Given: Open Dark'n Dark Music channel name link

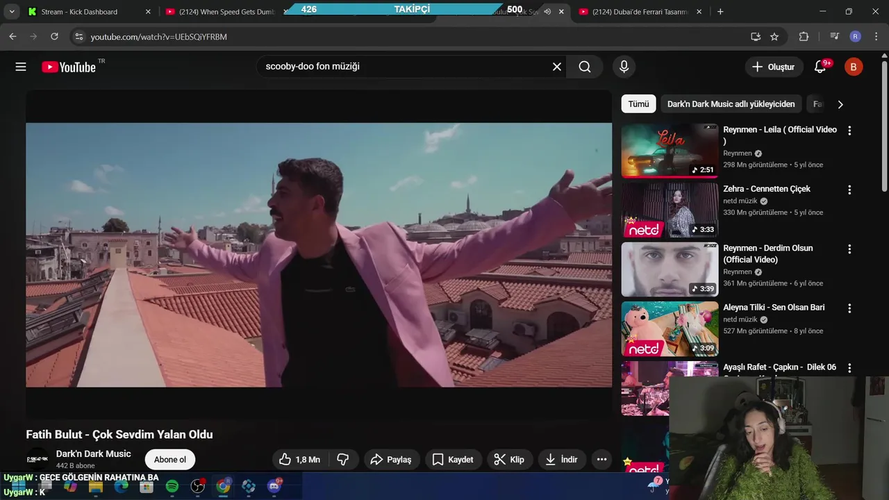Looking at the screenshot, I should (x=94, y=453).
